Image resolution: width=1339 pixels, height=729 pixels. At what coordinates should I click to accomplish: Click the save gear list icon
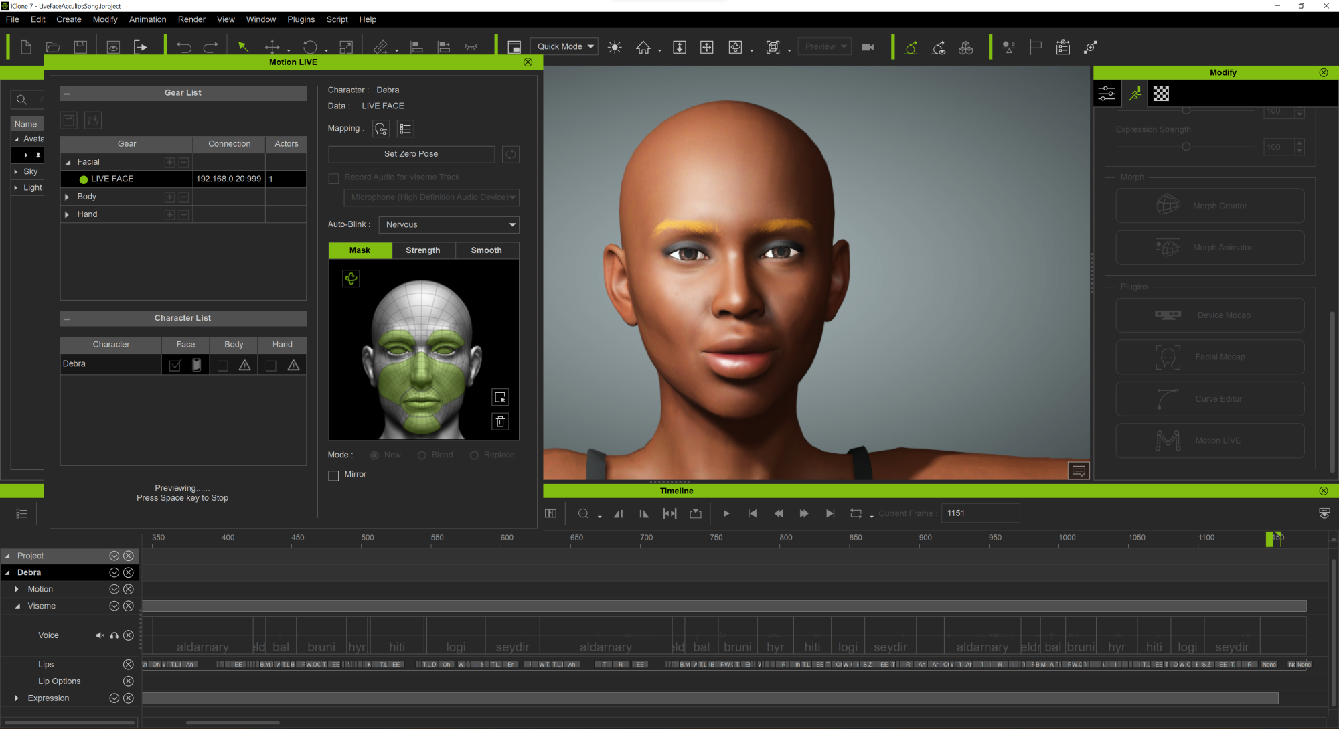tap(69, 120)
